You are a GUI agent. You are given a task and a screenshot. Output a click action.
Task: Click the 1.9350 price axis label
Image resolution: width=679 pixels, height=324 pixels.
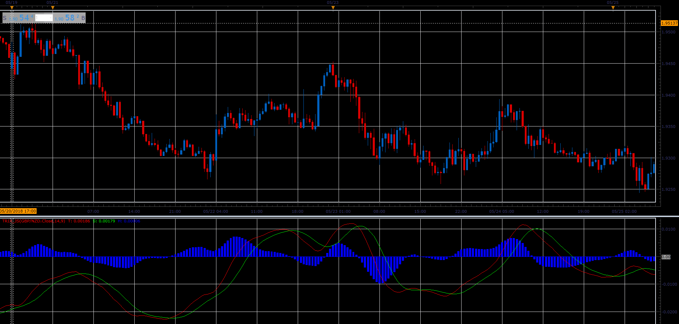click(x=668, y=126)
